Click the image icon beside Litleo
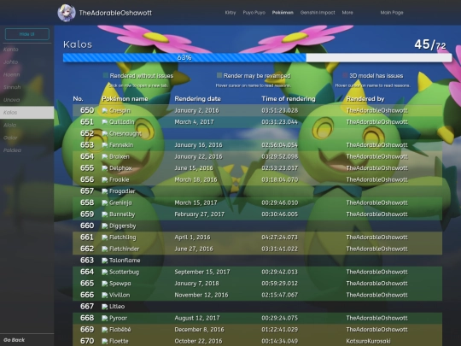 point(105,307)
